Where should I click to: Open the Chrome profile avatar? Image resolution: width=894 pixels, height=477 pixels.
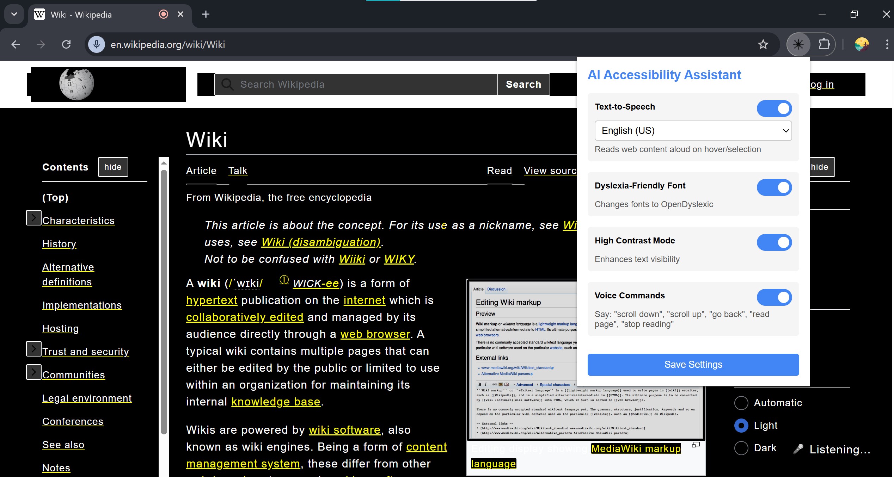pyautogui.click(x=862, y=45)
